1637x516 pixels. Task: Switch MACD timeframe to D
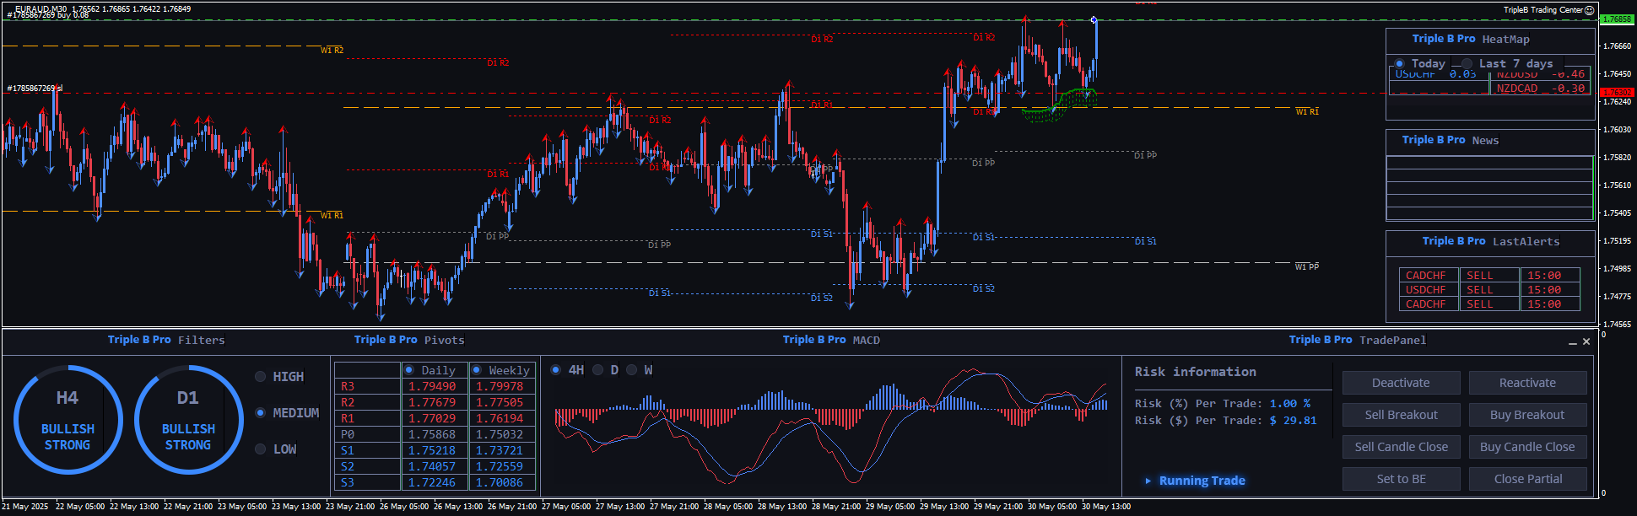tap(598, 370)
